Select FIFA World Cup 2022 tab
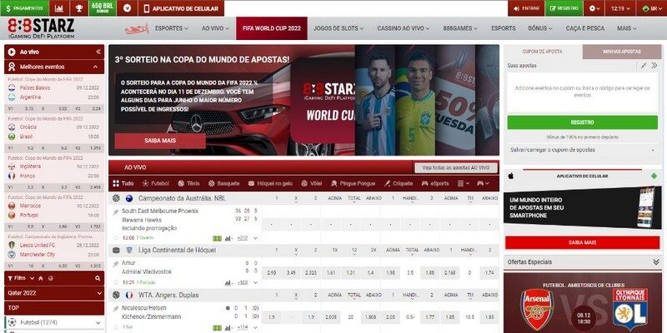667x333 pixels. coord(272,28)
